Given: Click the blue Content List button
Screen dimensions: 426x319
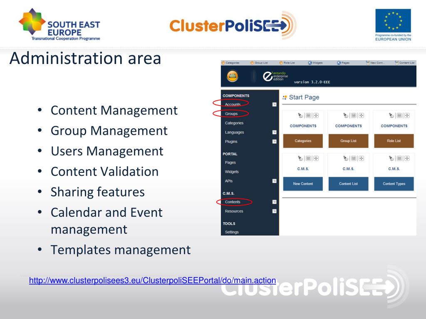Looking at the screenshot, I should [x=348, y=184].
